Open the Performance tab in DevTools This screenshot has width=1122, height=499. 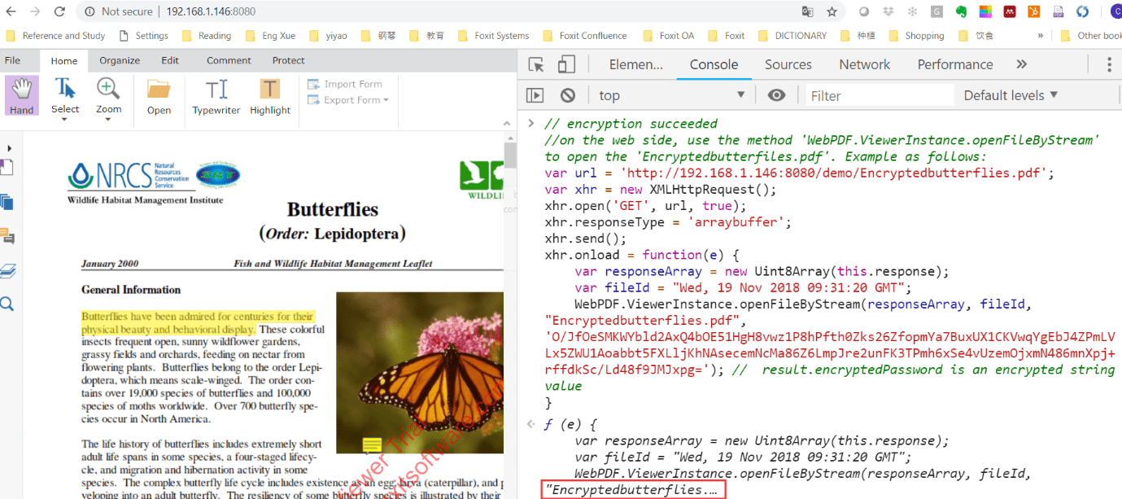point(954,64)
